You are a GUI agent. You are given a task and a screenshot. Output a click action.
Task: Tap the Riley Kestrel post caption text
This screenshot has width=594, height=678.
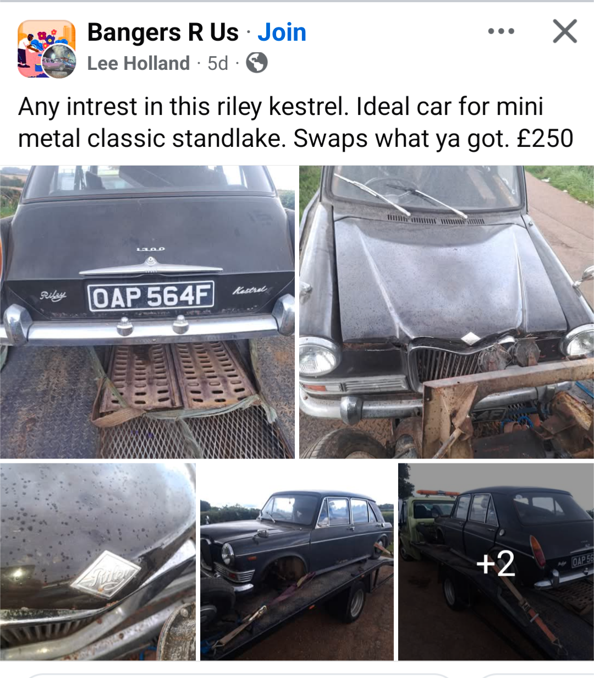(296, 122)
